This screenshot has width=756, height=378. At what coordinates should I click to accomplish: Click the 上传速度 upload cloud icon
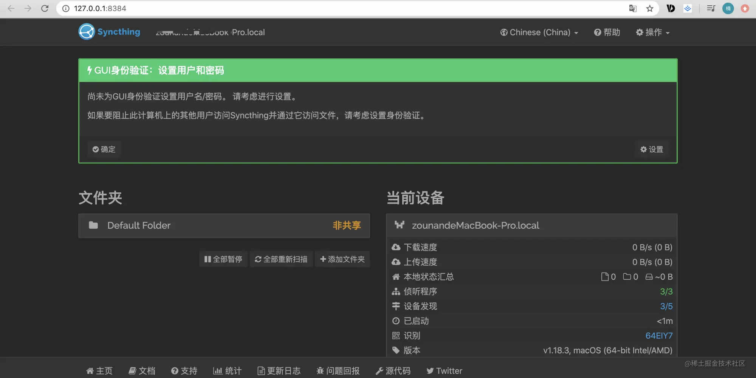tap(396, 262)
